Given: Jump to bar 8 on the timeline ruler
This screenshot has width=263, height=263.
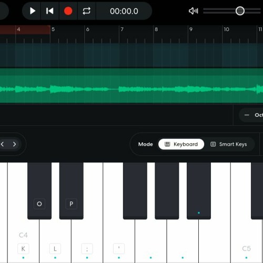Looking at the screenshot, I should click(156, 29).
